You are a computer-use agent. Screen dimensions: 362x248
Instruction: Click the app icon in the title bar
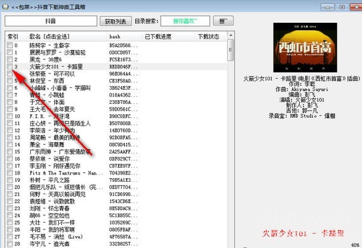click(x=6, y=7)
